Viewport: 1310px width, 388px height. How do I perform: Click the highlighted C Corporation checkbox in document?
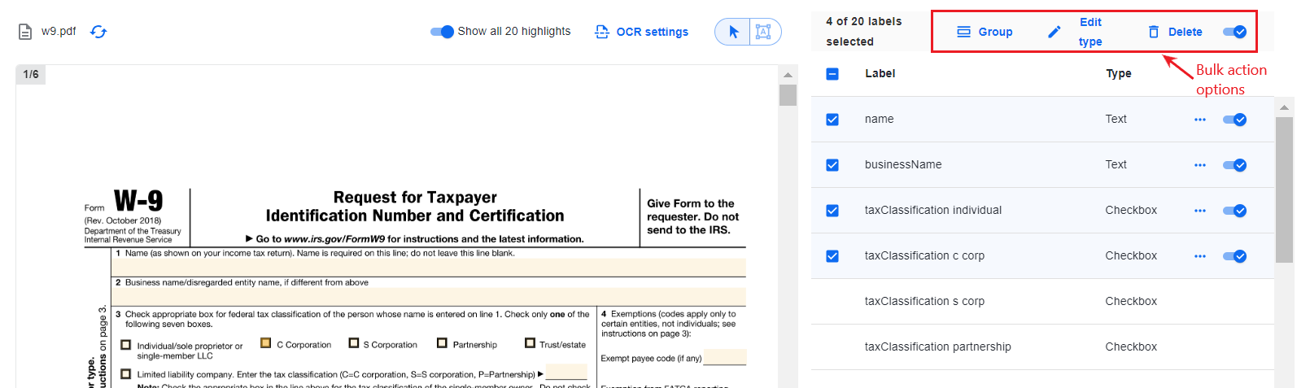(x=265, y=343)
